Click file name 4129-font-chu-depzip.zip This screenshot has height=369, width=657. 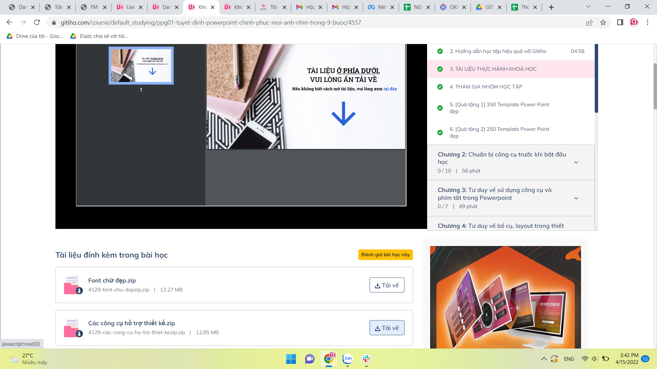(119, 290)
